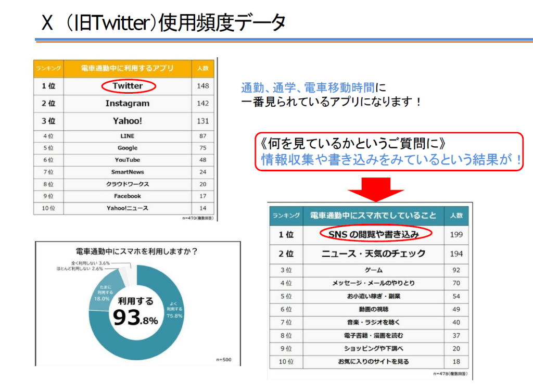Click the blue text 通勤、通学、電車移動時間
Image resolution: width=533 pixels, height=392 pixels.
pyautogui.click(x=308, y=87)
